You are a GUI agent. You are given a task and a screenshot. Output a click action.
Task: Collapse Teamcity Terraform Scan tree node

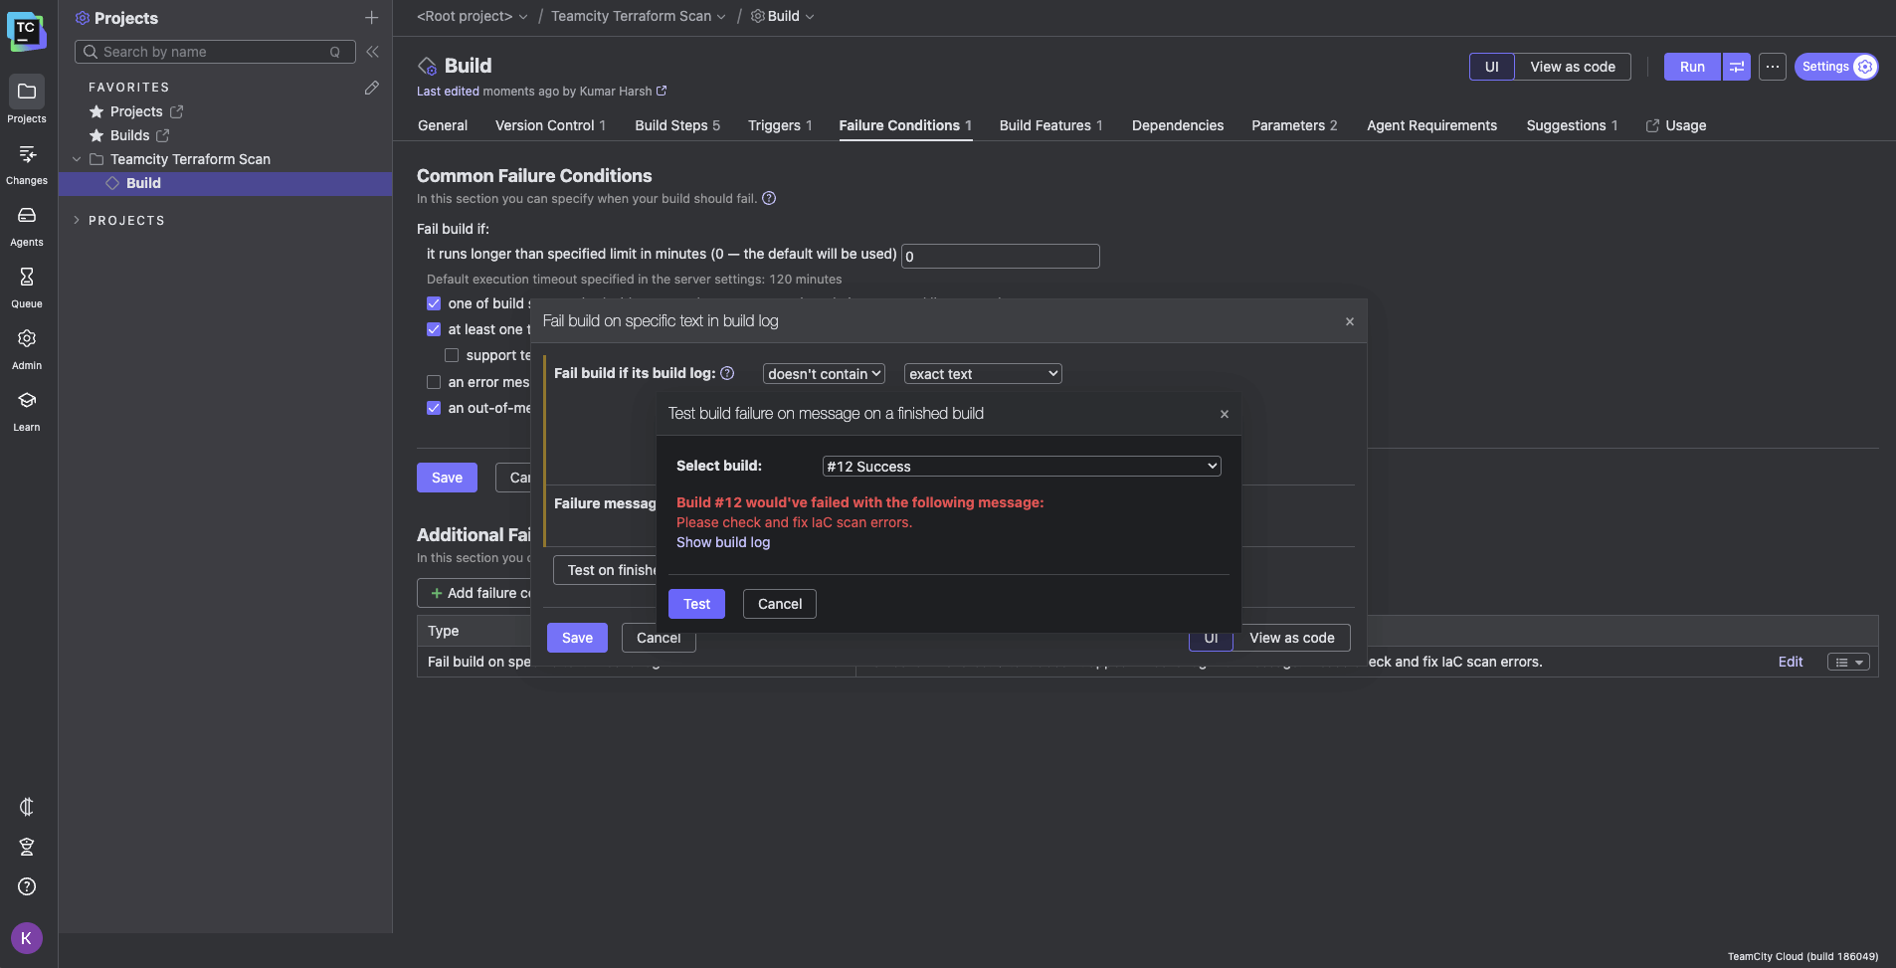click(x=77, y=159)
